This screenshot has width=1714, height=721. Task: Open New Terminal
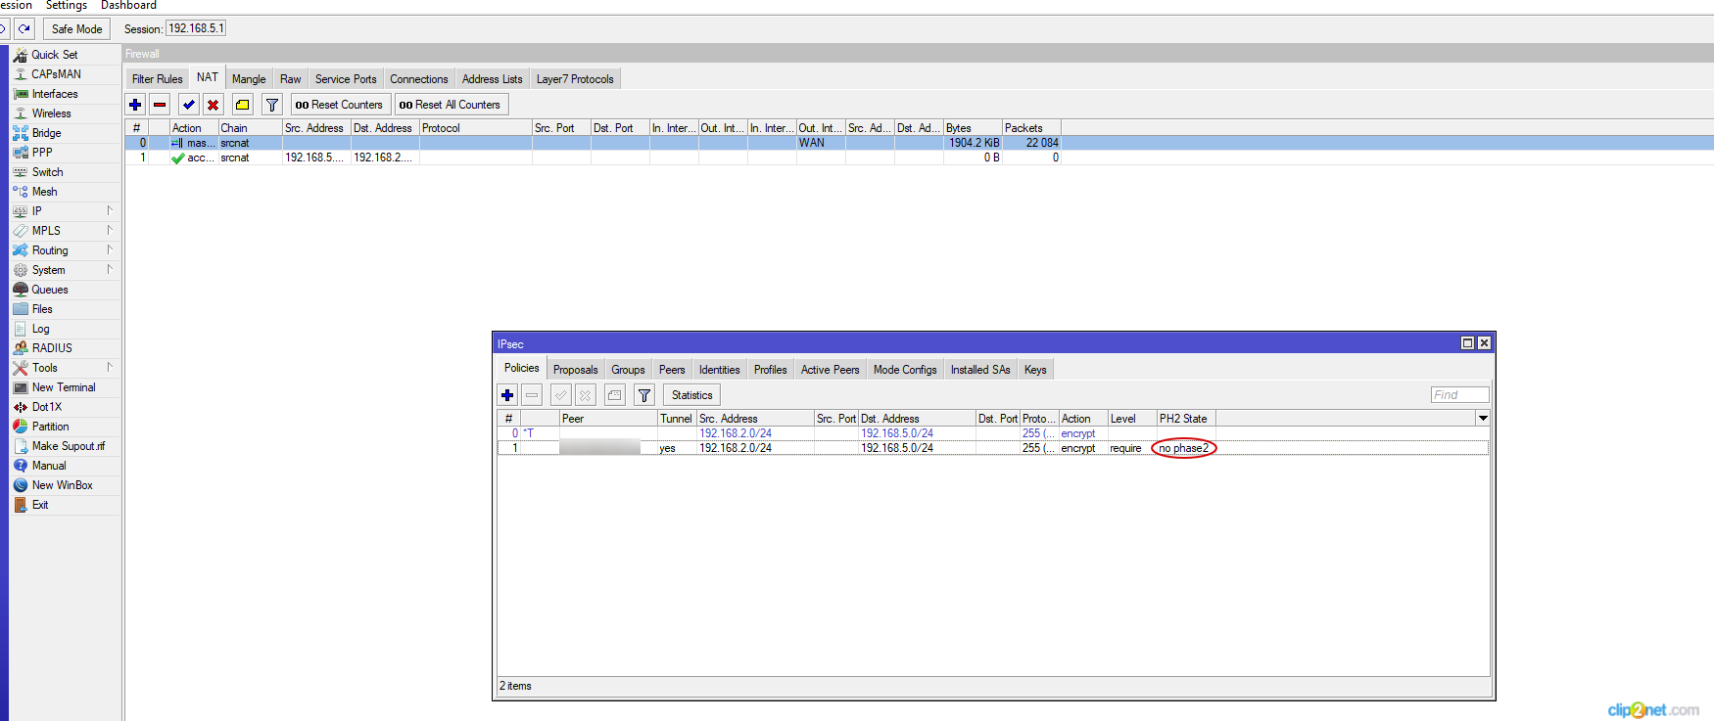[x=64, y=387]
